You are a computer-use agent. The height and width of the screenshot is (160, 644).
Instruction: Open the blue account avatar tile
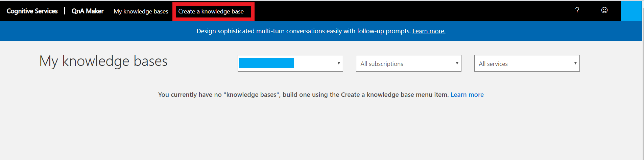pyautogui.click(x=631, y=11)
